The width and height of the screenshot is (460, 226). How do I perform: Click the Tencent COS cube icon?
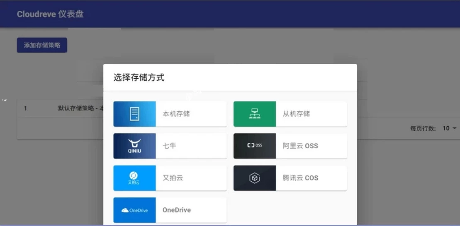tap(254, 178)
